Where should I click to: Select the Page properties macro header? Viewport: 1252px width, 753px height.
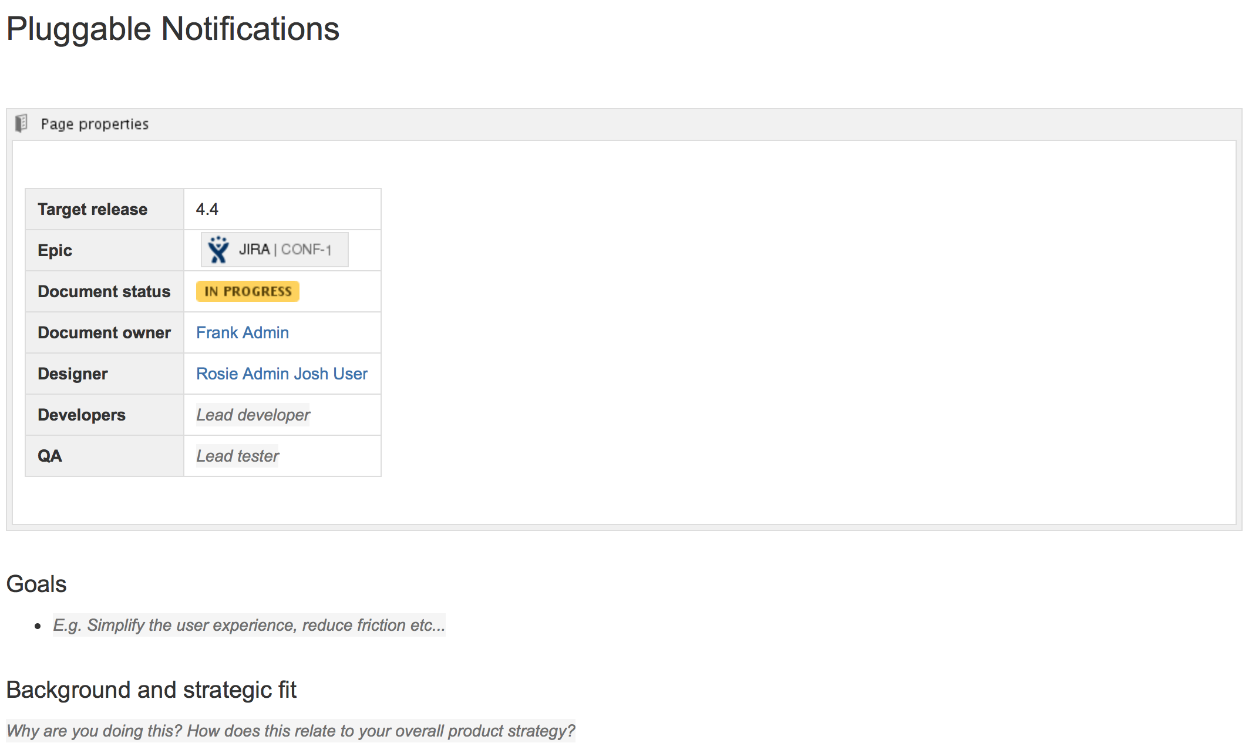tap(94, 124)
